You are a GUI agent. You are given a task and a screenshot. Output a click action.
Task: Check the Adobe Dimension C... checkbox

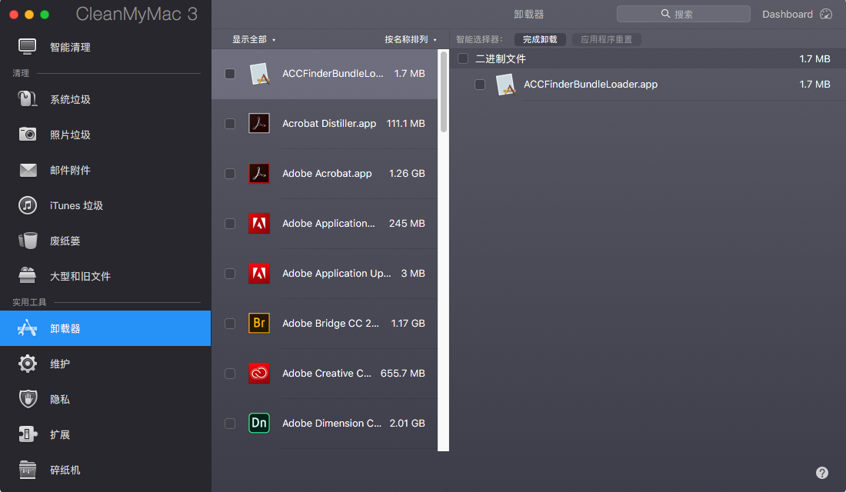(x=230, y=424)
